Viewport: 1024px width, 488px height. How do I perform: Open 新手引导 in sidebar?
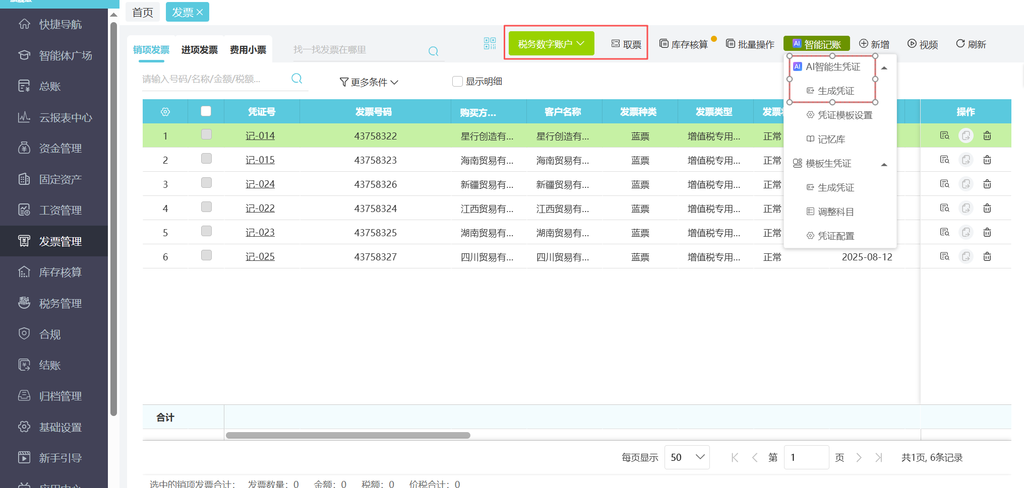pyautogui.click(x=54, y=458)
